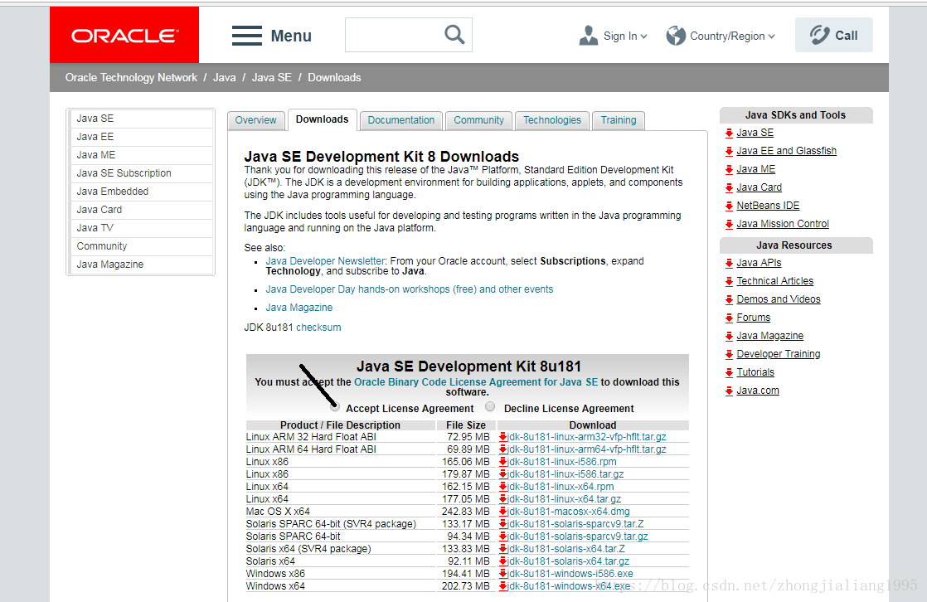Click download icon for jdk-8u181-solaris-x64.tar.gz
Screen dimensions: 927x602
pyautogui.click(x=503, y=561)
